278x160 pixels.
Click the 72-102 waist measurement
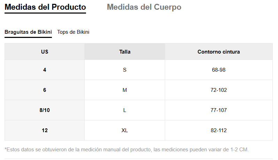pyautogui.click(x=219, y=90)
